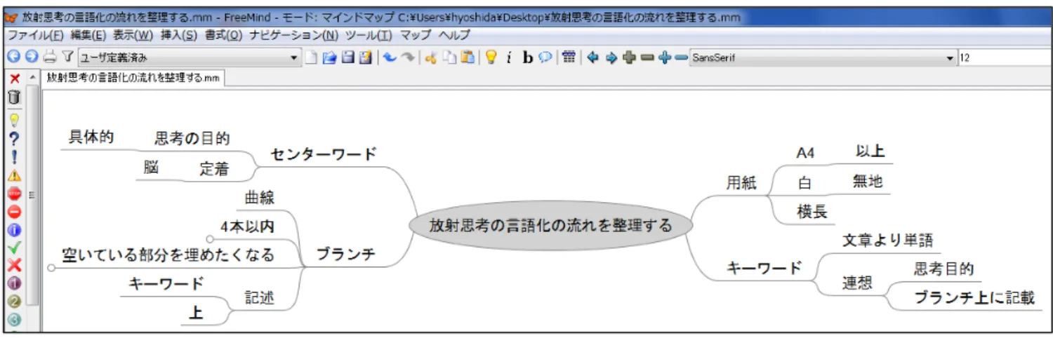
Task: Expand the folded 空いている部分を埋めたくなる node circle
Action: pyautogui.click(x=51, y=268)
